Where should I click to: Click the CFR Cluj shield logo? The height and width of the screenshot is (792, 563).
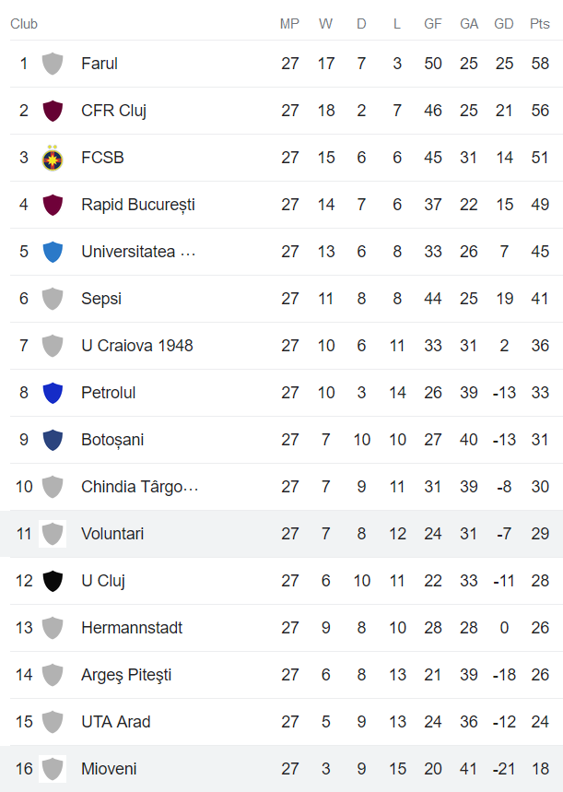(x=53, y=111)
